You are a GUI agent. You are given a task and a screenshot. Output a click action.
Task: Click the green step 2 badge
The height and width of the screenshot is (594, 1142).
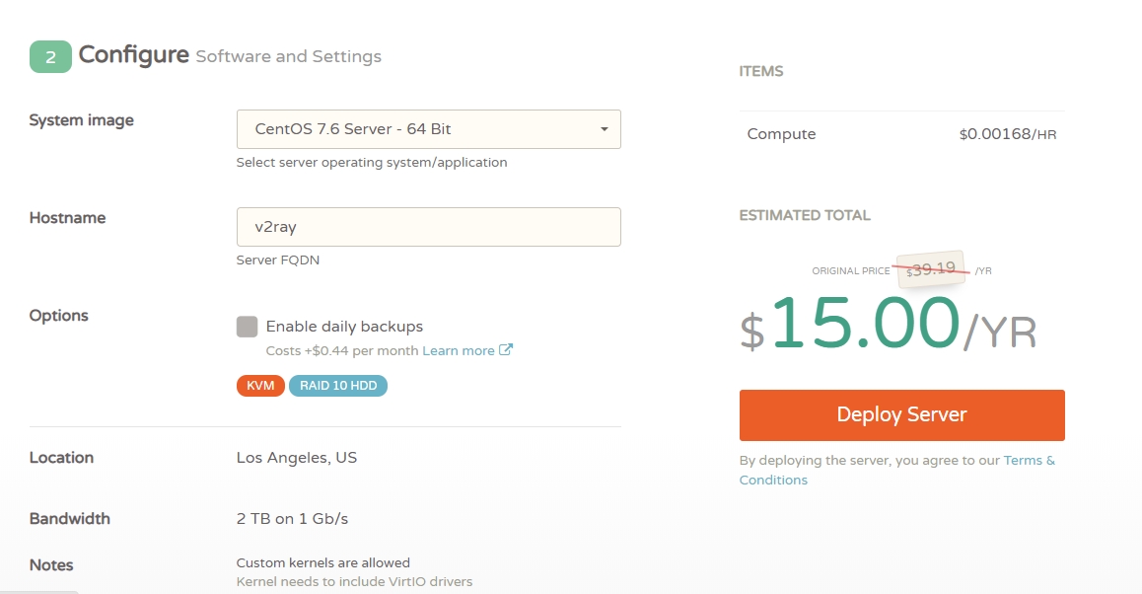[x=50, y=56]
